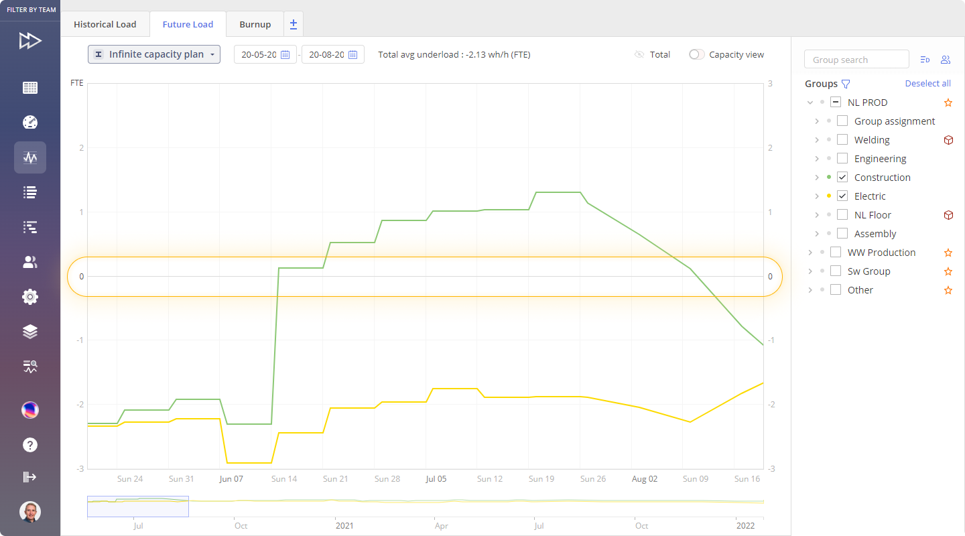Expand the WW Production group
The height and width of the screenshot is (536, 965).
tap(810, 253)
